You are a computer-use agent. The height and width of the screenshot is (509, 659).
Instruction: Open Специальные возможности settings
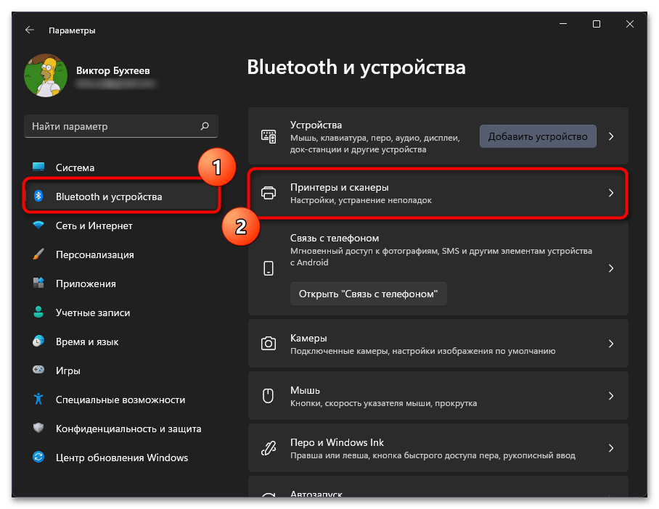[x=121, y=399]
